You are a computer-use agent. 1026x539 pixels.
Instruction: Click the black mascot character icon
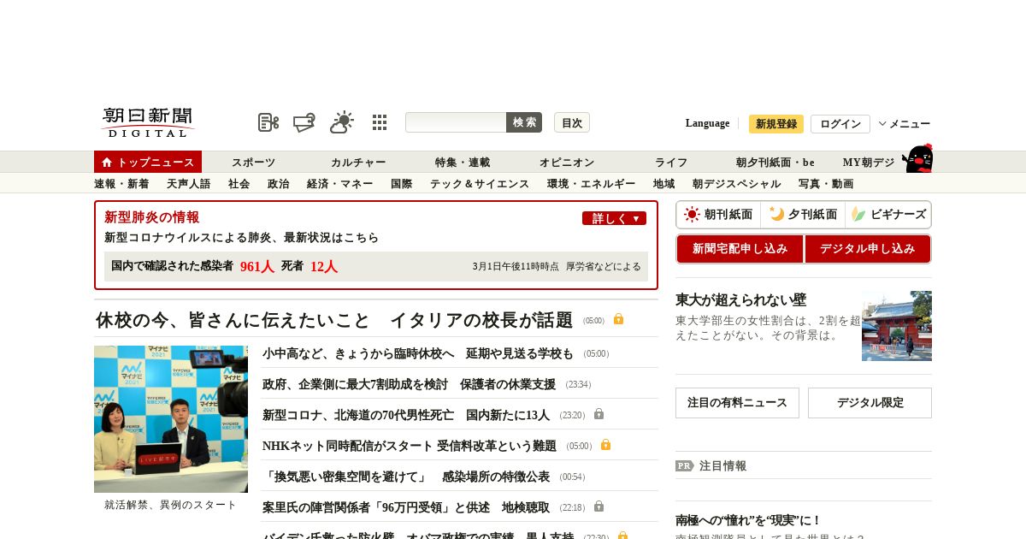917,158
